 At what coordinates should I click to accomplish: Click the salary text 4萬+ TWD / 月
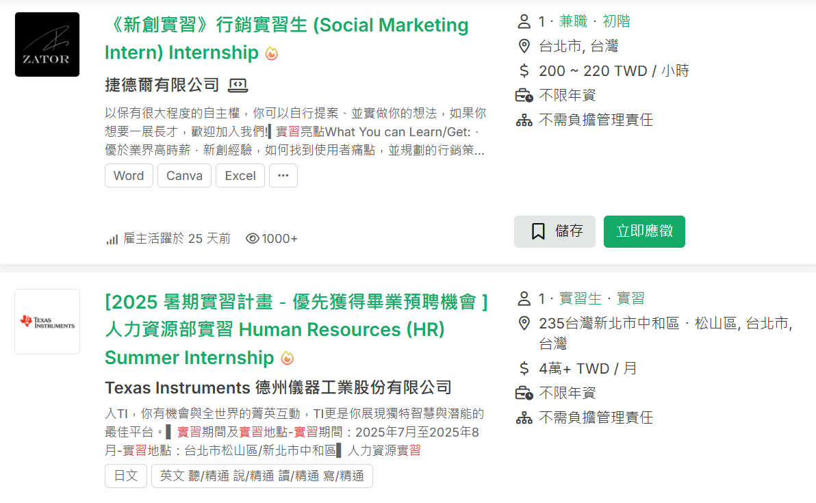pyautogui.click(x=588, y=369)
